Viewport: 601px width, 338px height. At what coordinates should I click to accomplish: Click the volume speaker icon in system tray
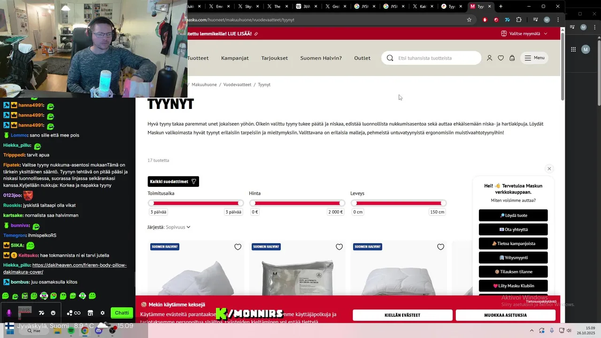click(569, 330)
